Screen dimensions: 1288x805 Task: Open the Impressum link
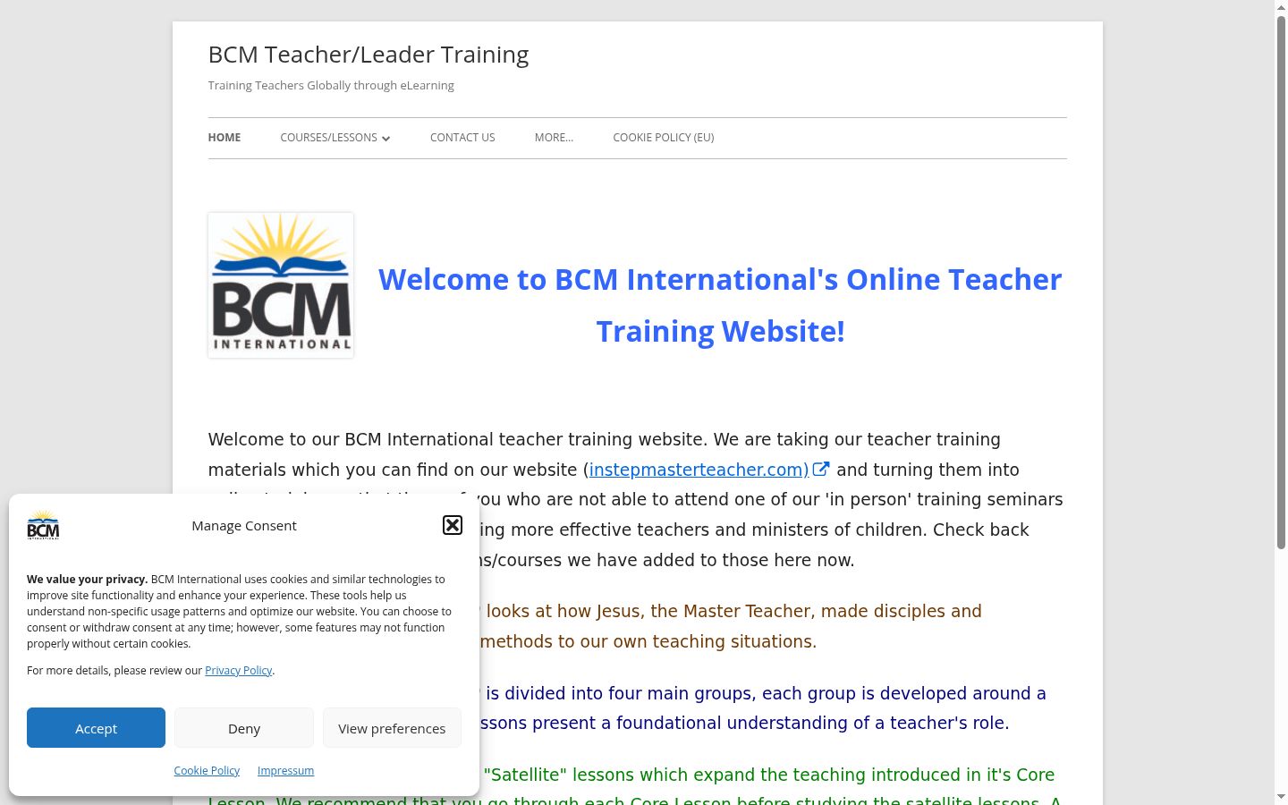click(x=285, y=771)
